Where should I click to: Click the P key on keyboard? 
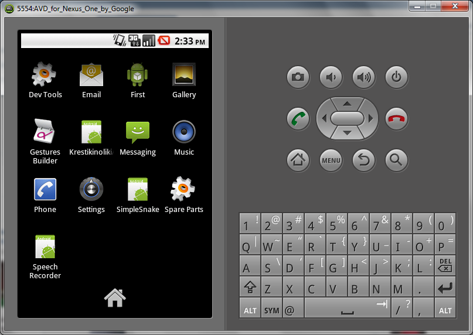tap(445, 245)
